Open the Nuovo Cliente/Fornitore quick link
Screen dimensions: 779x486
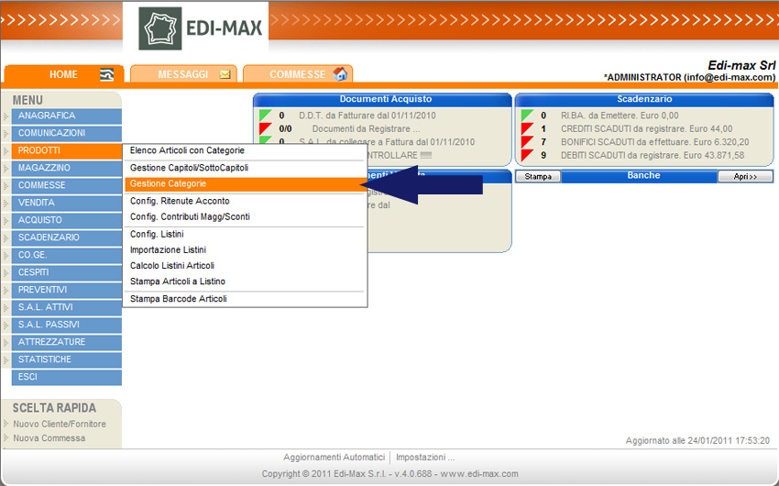[x=60, y=424]
